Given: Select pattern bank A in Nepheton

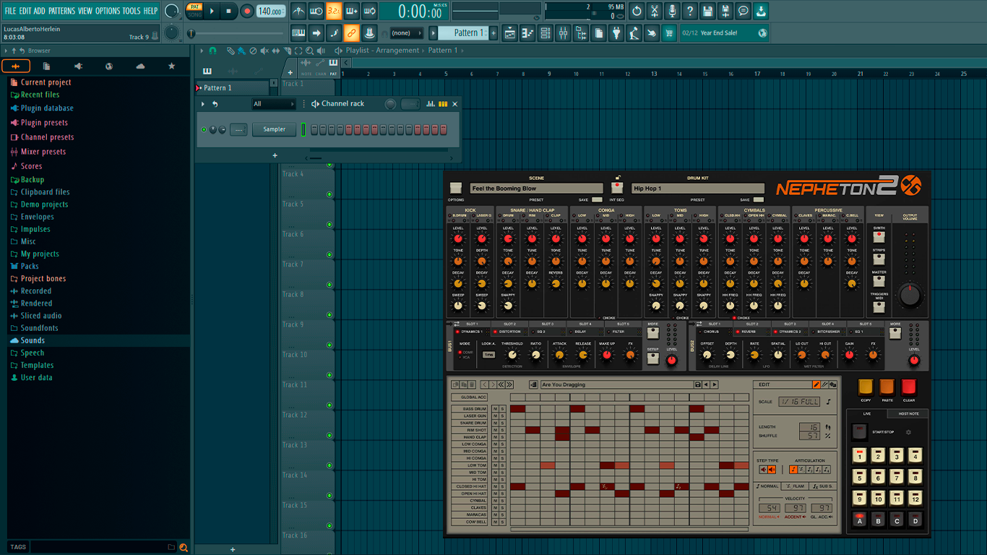Looking at the screenshot, I should click(x=859, y=520).
